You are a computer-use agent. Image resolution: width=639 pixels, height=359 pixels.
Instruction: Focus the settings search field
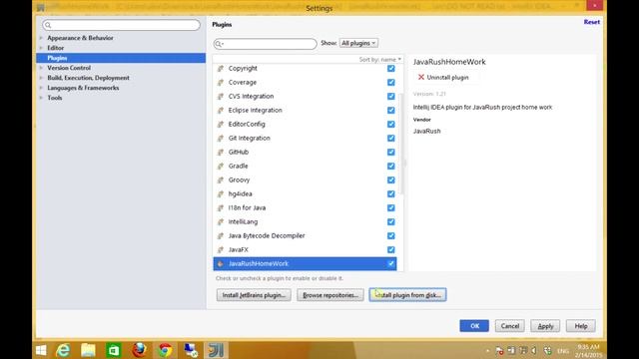pos(121,25)
